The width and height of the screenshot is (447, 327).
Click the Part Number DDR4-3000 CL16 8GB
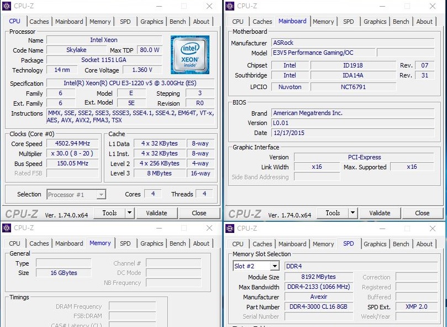[x=319, y=307]
